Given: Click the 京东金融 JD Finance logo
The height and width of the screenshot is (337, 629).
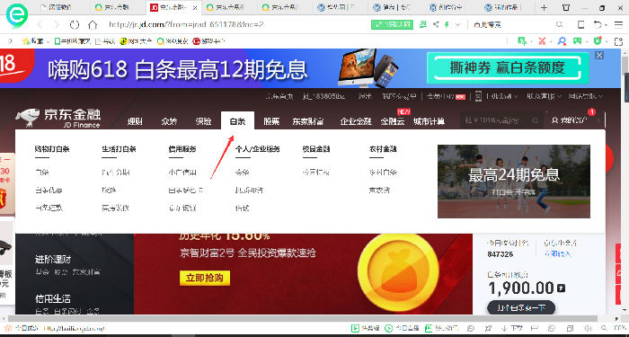Looking at the screenshot, I should 58,118.
